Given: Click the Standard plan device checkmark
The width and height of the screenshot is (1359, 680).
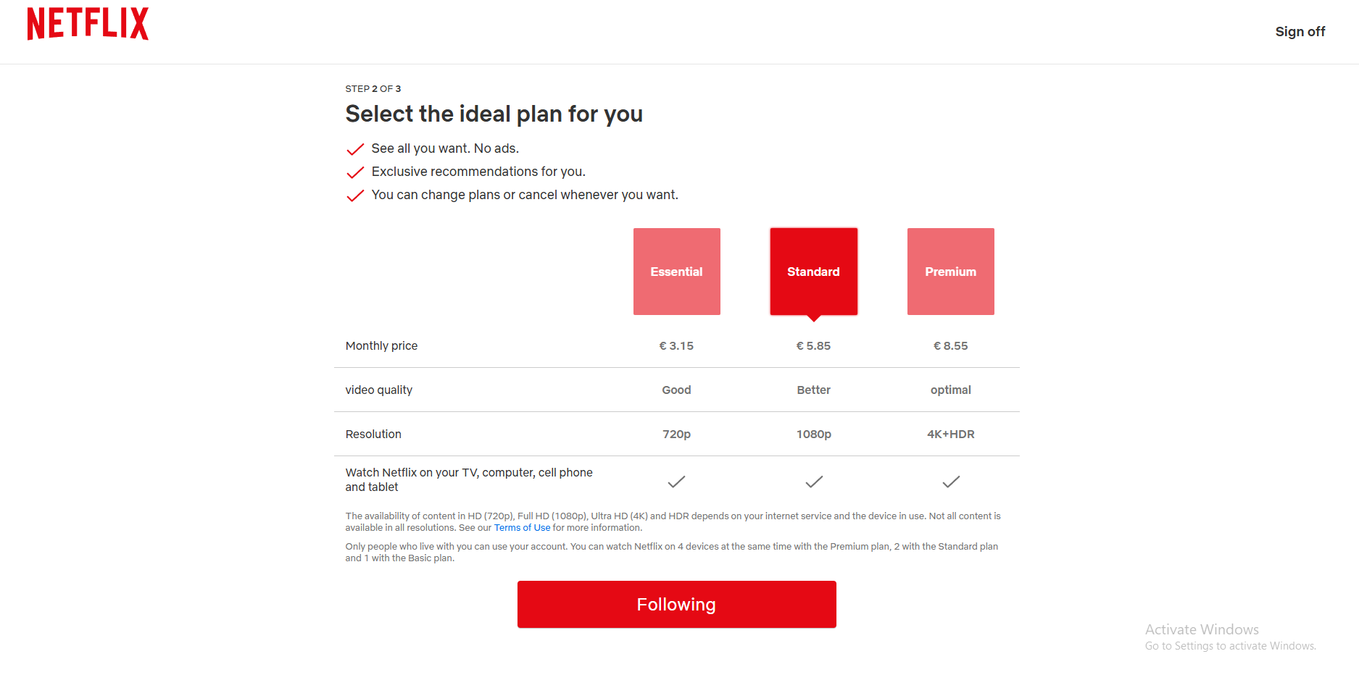Looking at the screenshot, I should point(814,482).
